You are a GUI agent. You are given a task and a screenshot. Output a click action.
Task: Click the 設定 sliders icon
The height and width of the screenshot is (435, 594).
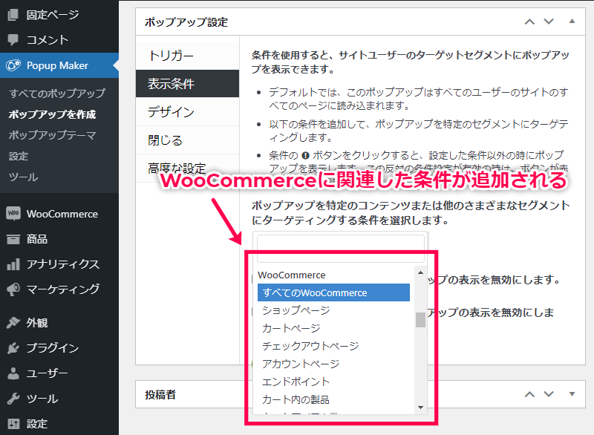tap(13, 424)
